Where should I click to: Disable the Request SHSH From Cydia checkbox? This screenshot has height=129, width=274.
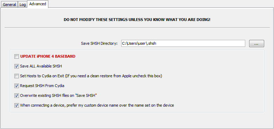(x=16, y=86)
